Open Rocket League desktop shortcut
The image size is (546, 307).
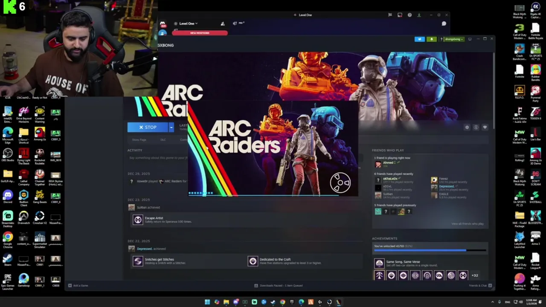coord(535,261)
